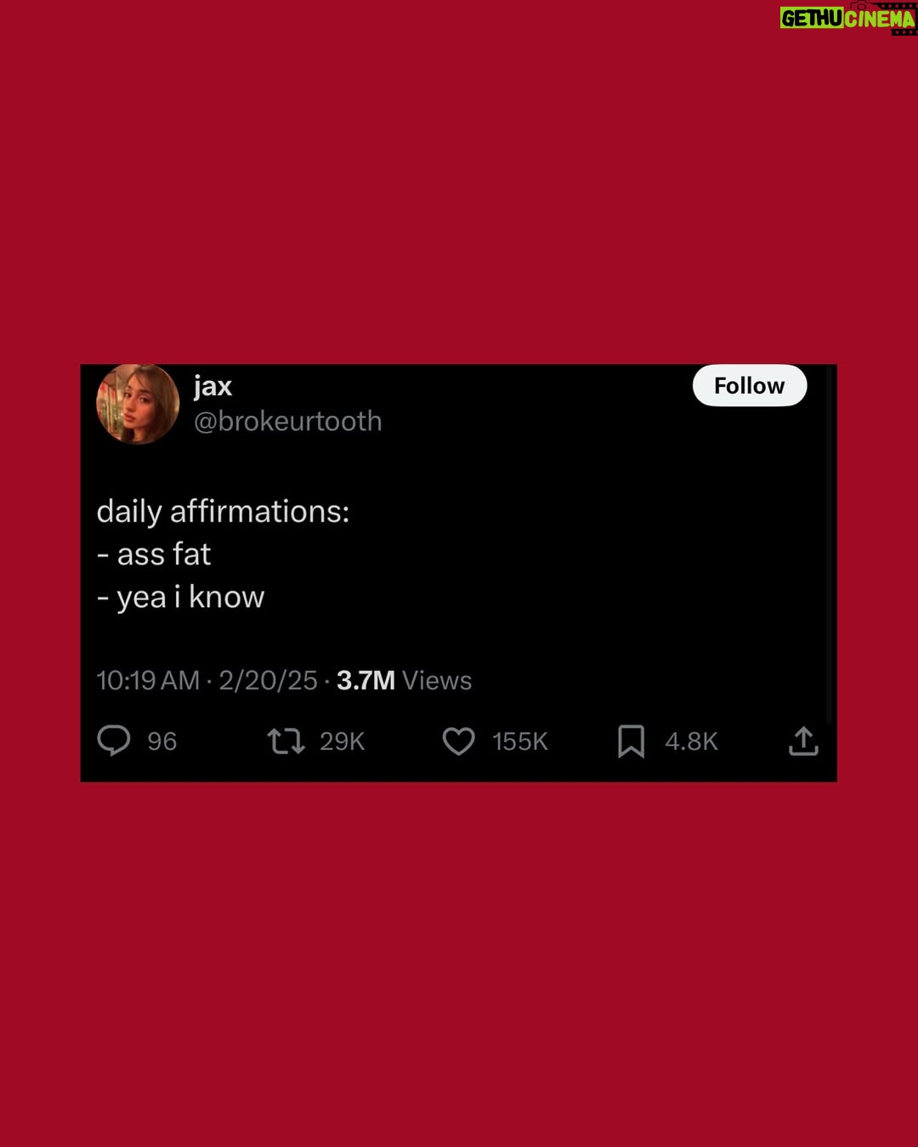Click the 10:19 AM timestamp

(148, 680)
